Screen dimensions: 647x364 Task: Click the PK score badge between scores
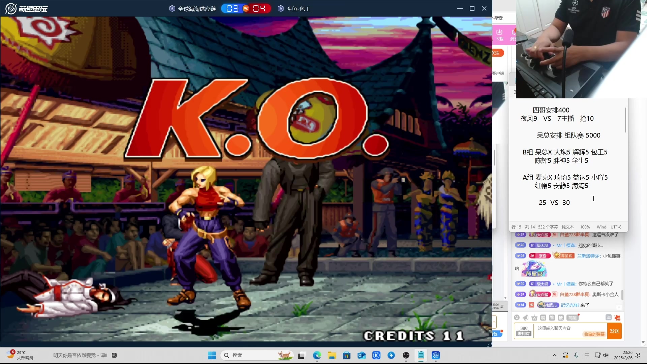pyautogui.click(x=246, y=8)
